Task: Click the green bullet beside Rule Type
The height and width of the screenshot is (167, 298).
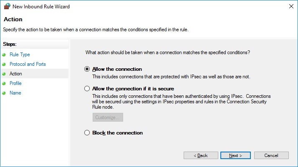Action: pyautogui.click(x=4, y=55)
